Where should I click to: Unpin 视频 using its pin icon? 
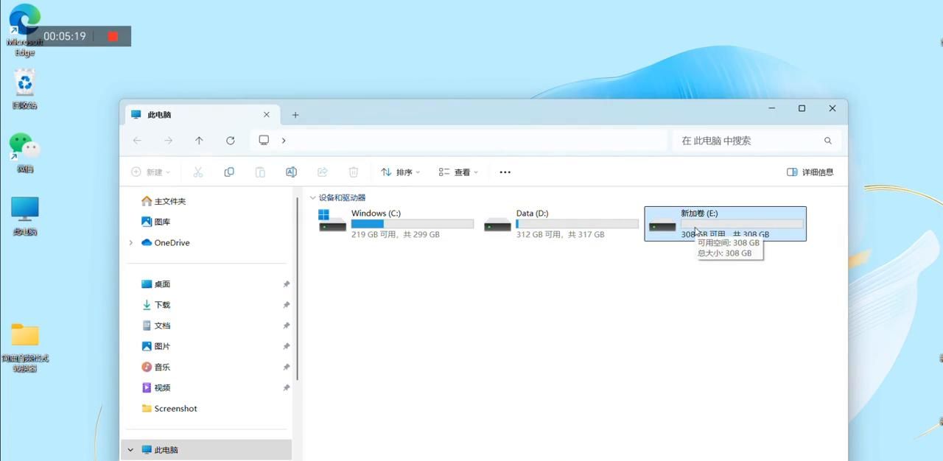point(287,387)
